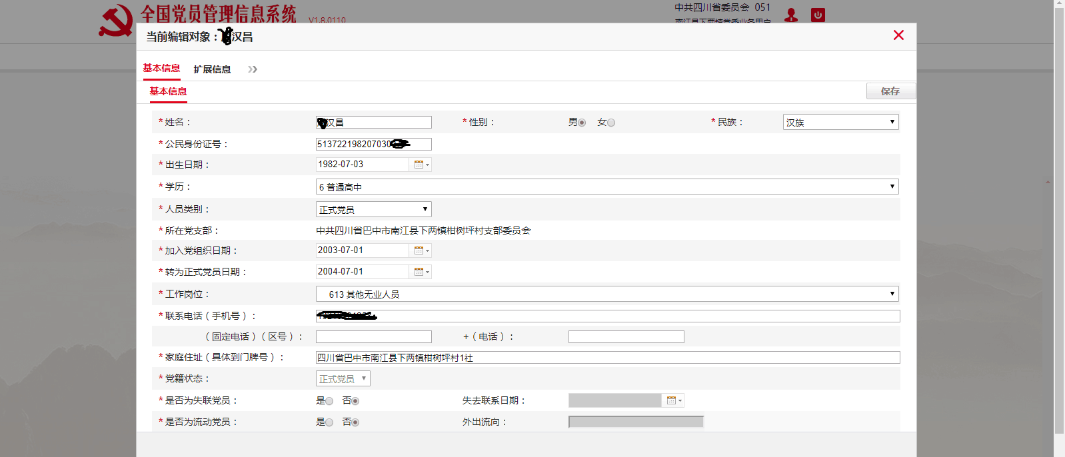Click the user profile icon in header
Image resolution: width=1065 pixels, height=457 pixels.
click(791, 15)
